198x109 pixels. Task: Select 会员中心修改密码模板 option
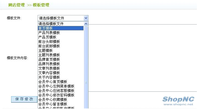pos(61,95)
